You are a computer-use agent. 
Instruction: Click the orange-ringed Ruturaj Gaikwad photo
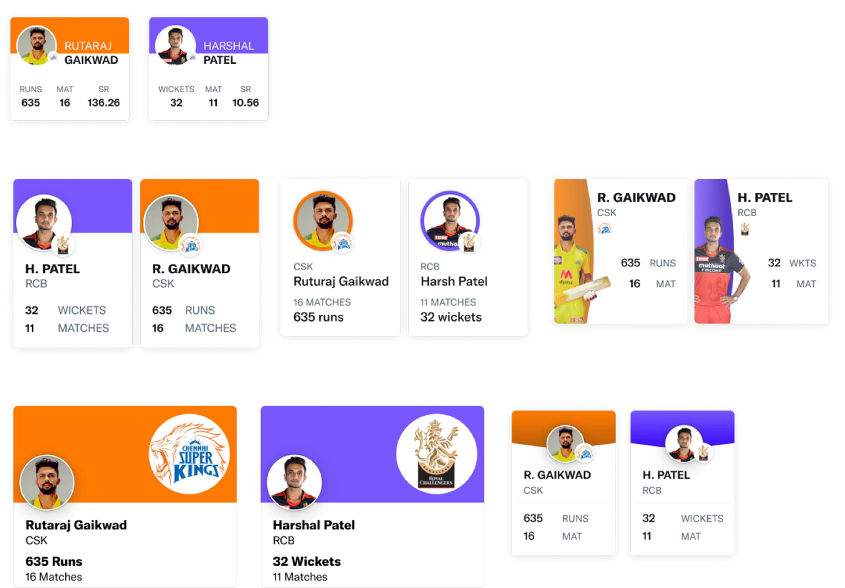pyautogui.click(x=323, y=221)
